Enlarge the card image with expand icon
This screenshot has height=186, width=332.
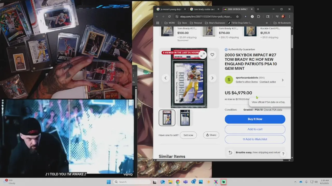click(203, 55)
